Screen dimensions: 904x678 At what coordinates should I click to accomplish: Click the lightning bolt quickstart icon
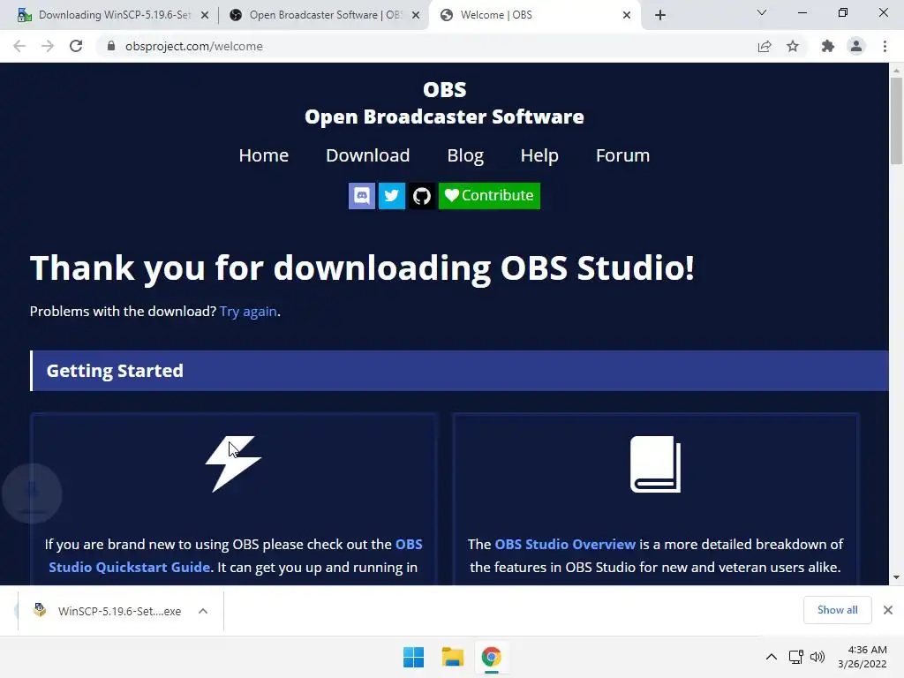coord(233,464)
